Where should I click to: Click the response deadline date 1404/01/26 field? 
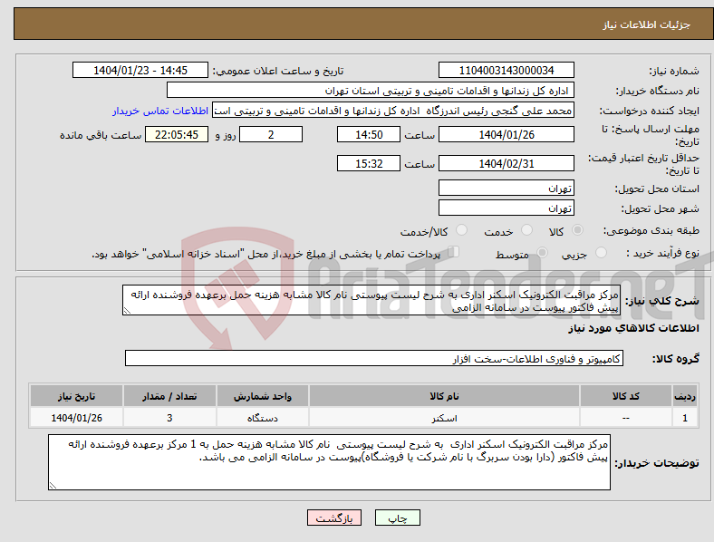click(x=506, y=134)
